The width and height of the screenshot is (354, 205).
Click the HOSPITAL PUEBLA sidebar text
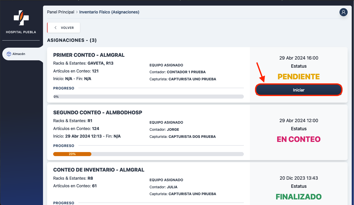coord(21,32)
